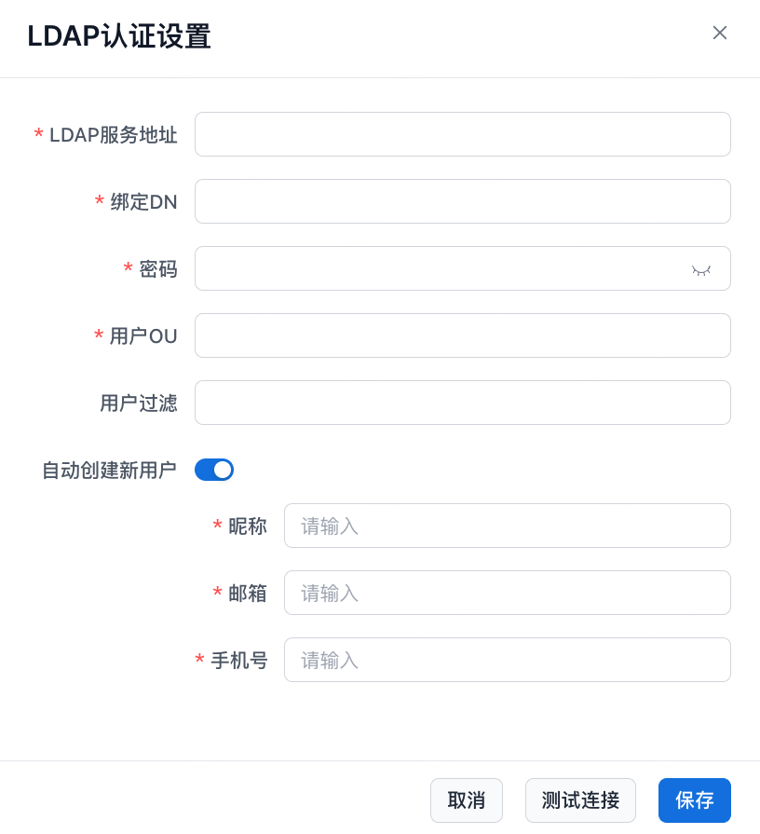This screenshot has width=760, height=834.
Task: Close the LDAP认证设置 dialog
Action: [x=720, y=33]
